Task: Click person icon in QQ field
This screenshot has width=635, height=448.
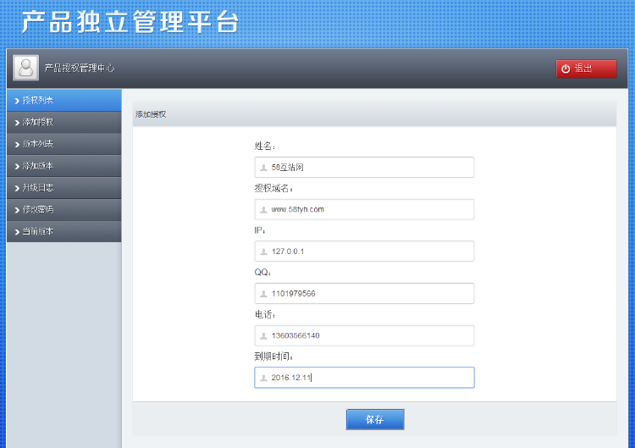Action: (263, 294)
